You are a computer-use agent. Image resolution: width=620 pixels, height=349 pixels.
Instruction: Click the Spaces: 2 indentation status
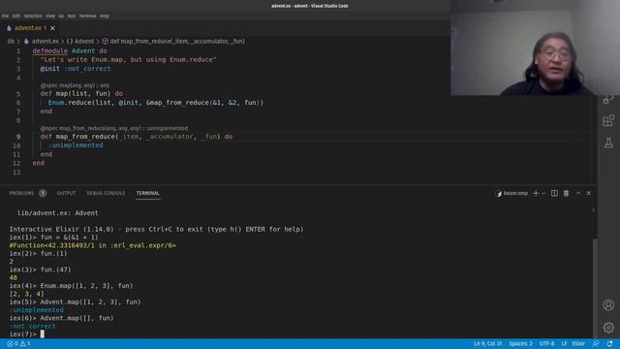coord(520,343)
